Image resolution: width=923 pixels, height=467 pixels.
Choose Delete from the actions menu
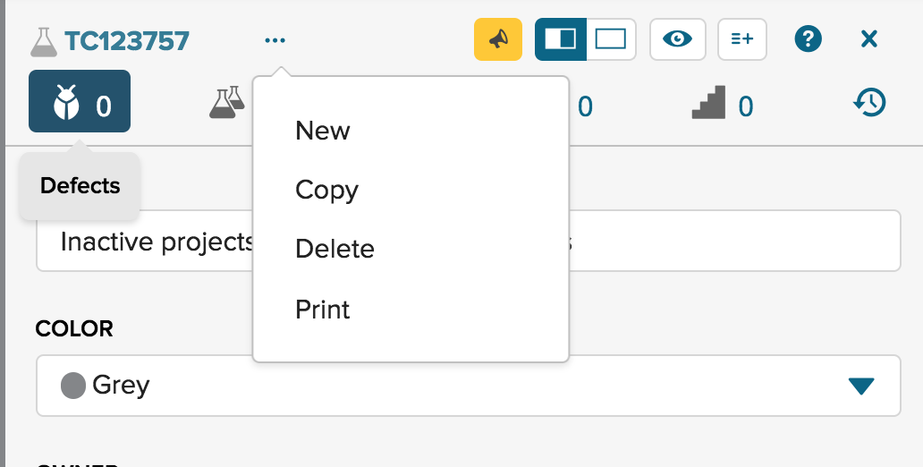click(334, 250)
